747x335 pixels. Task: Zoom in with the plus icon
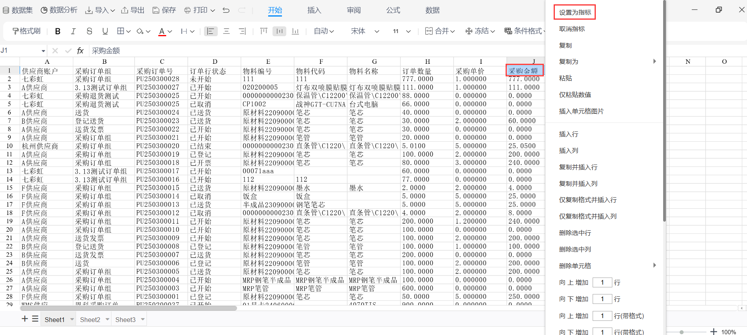(x=714, y=332)
